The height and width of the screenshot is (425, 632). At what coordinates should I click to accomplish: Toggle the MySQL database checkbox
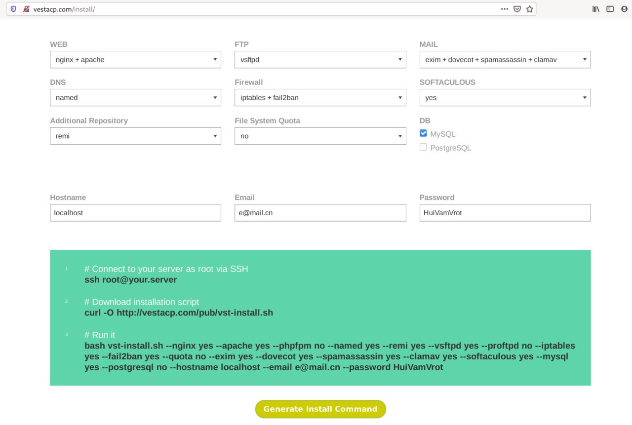(423, 133)
